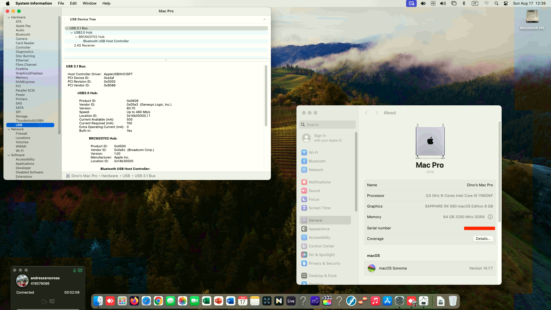Image resolution: width=551 pixels, height=310 pixels.
Task: Select NVMExpress in the Hardware list
Action: point(25,82)
